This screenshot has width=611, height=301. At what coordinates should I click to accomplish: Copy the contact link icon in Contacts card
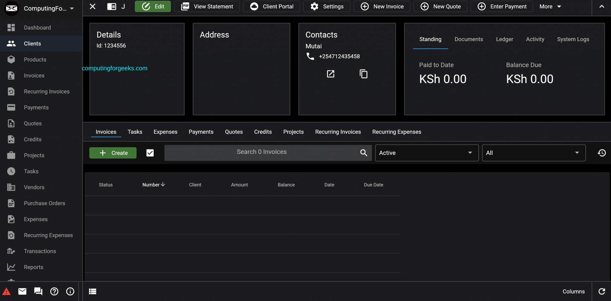click(x=363, y=74)
